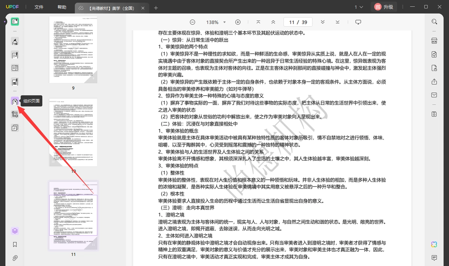Viewport: 449px width, 266px height.
Task: Click the Save as other icon
Action: 434,114
